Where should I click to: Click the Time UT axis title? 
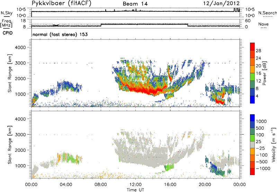click(135, 190)
